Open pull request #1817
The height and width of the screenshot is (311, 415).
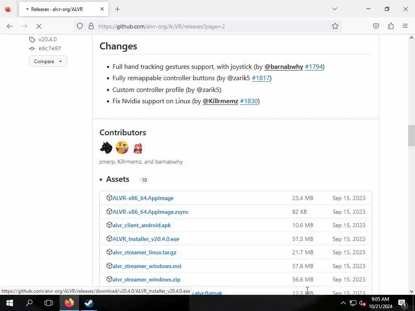click(x=261, y=78)
